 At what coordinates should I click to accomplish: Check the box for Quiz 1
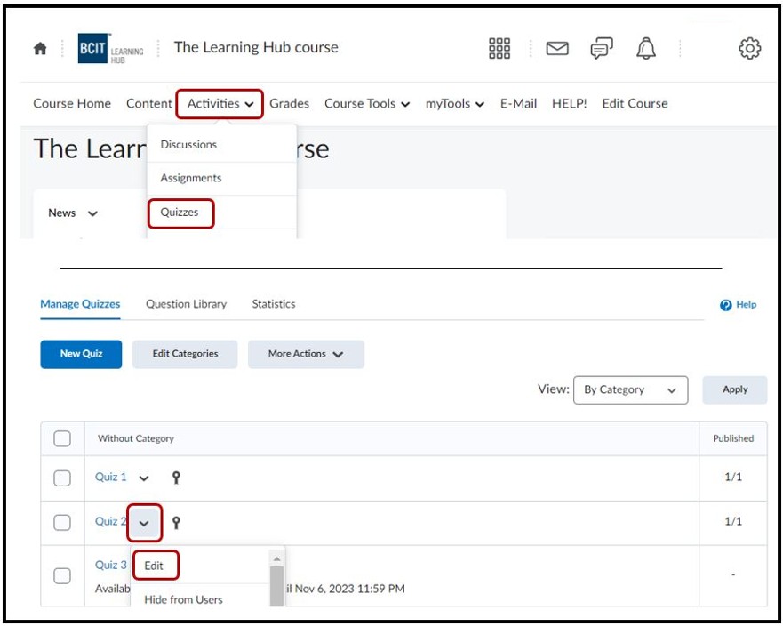pos(62,478)
